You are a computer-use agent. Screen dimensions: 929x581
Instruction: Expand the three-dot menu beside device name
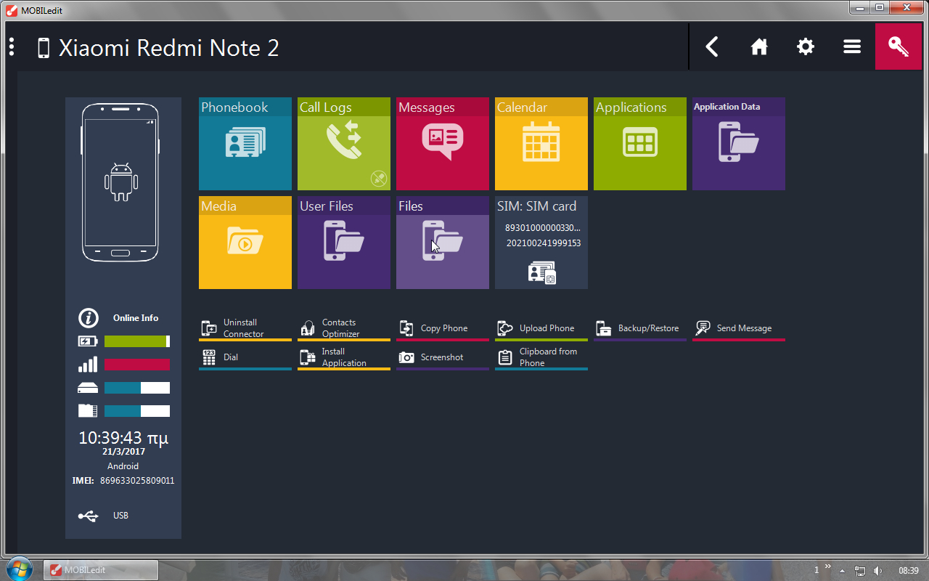point(12,47)
